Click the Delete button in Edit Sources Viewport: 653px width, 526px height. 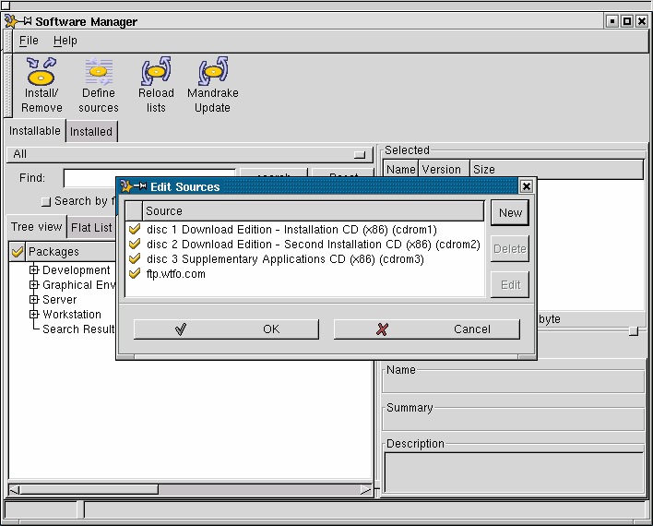click(510, 249)
